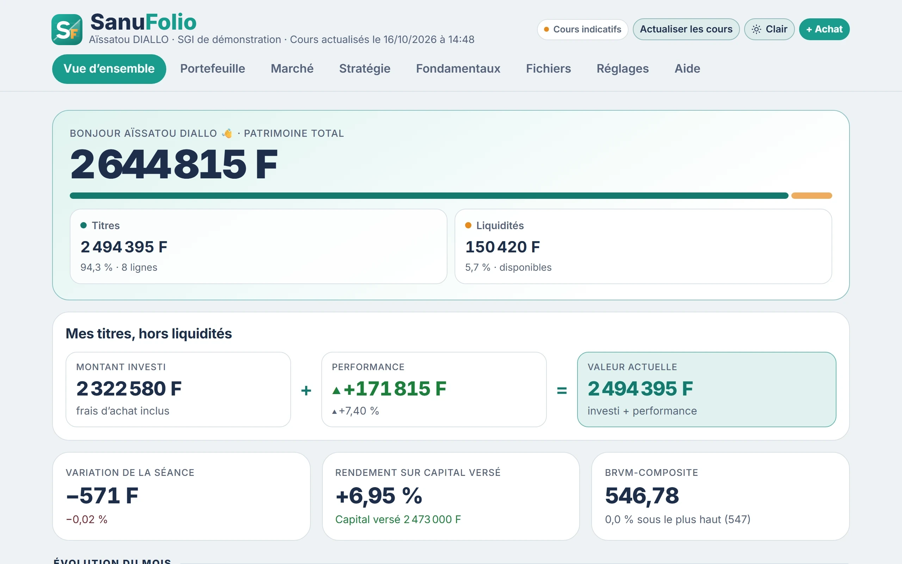Open the Fondamentaux tab

pos(458,69)
